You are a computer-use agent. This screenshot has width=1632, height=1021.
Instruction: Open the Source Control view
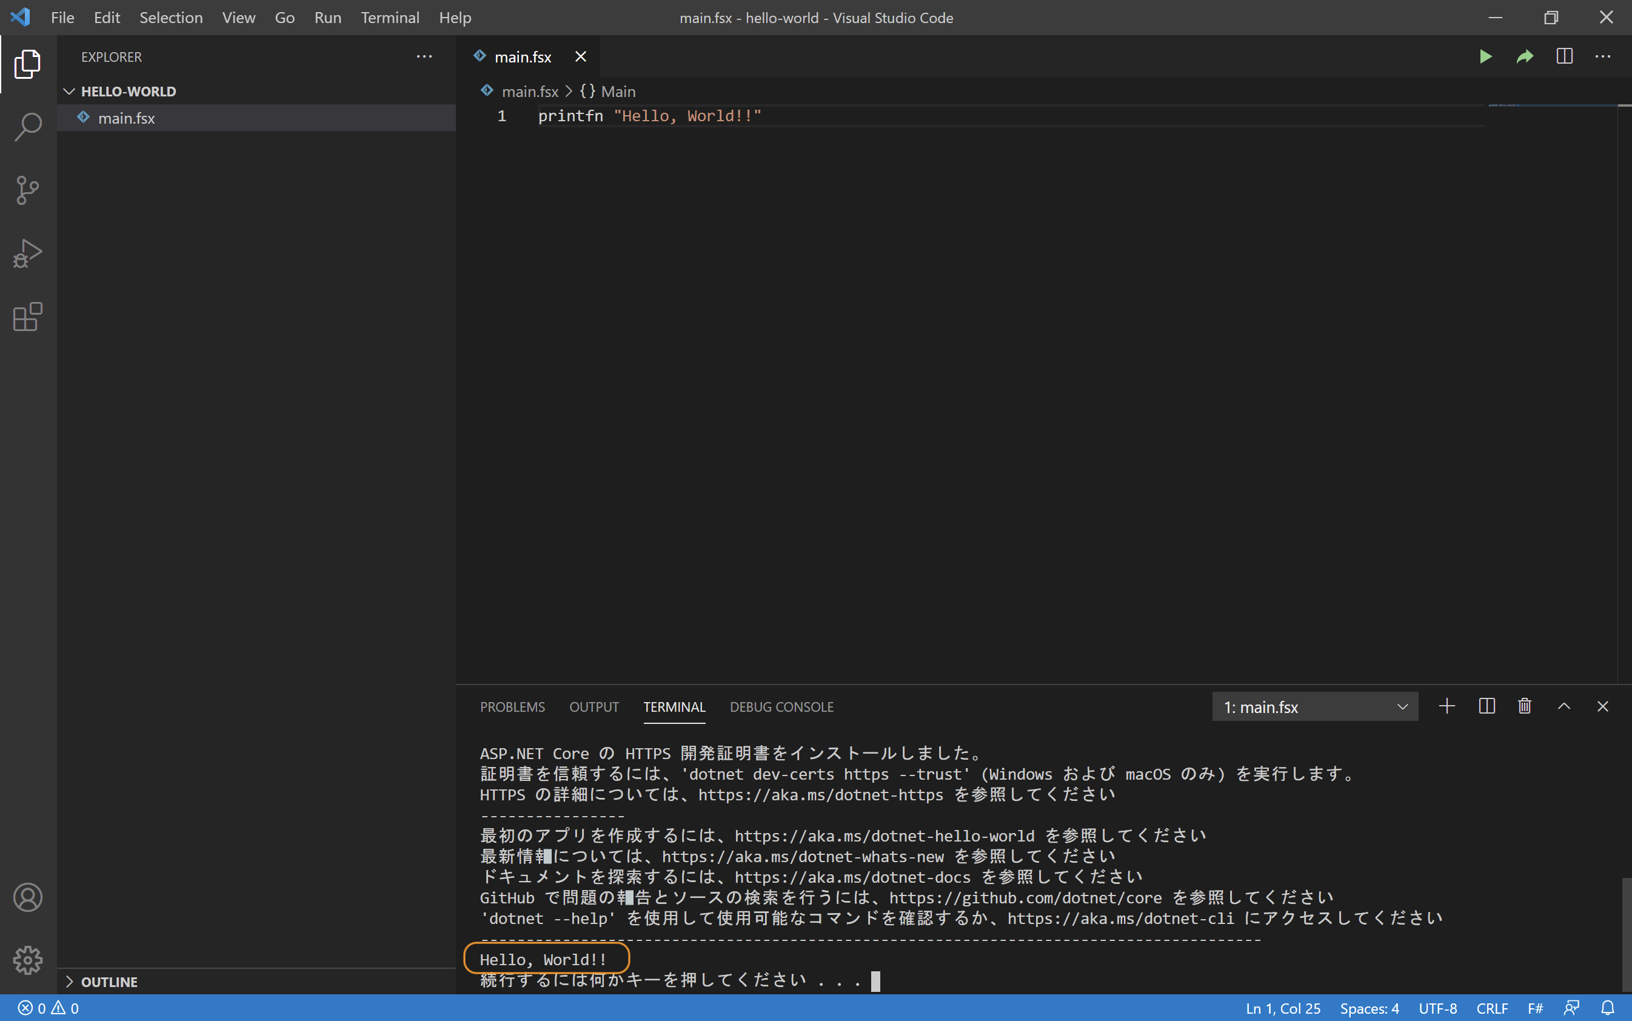pyautogui.click(x=28, y=190)
